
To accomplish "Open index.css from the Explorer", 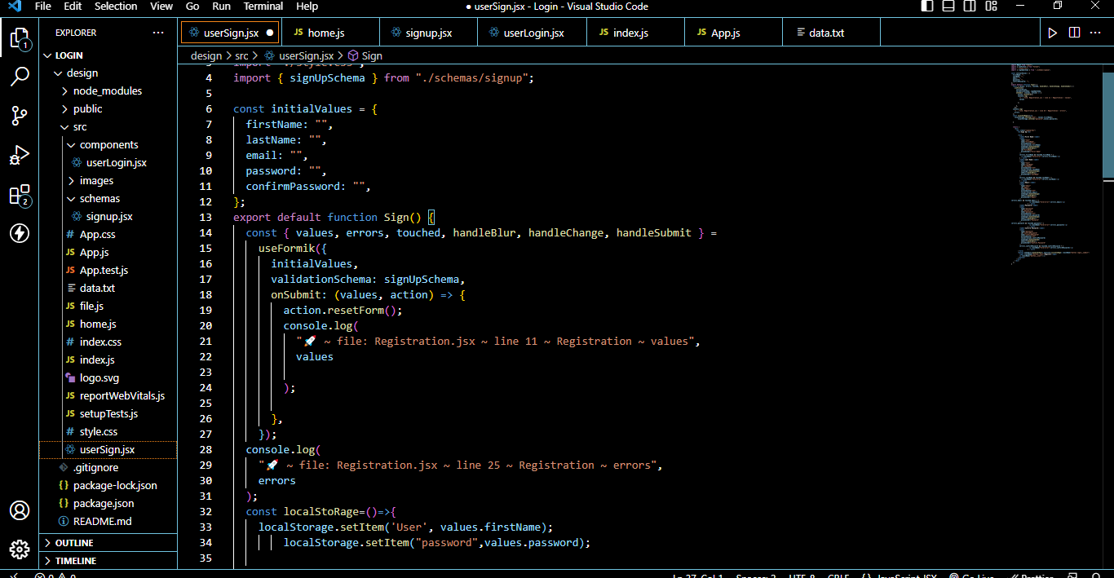I will (x=100, y=342).
